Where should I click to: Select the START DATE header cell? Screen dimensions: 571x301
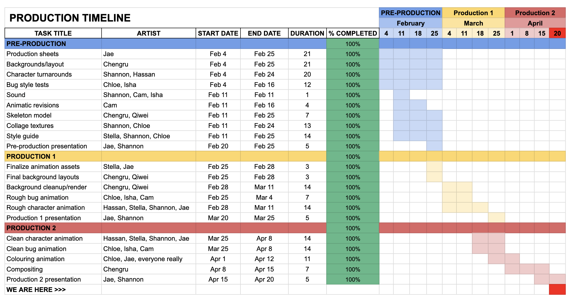[x=218, y=33]
